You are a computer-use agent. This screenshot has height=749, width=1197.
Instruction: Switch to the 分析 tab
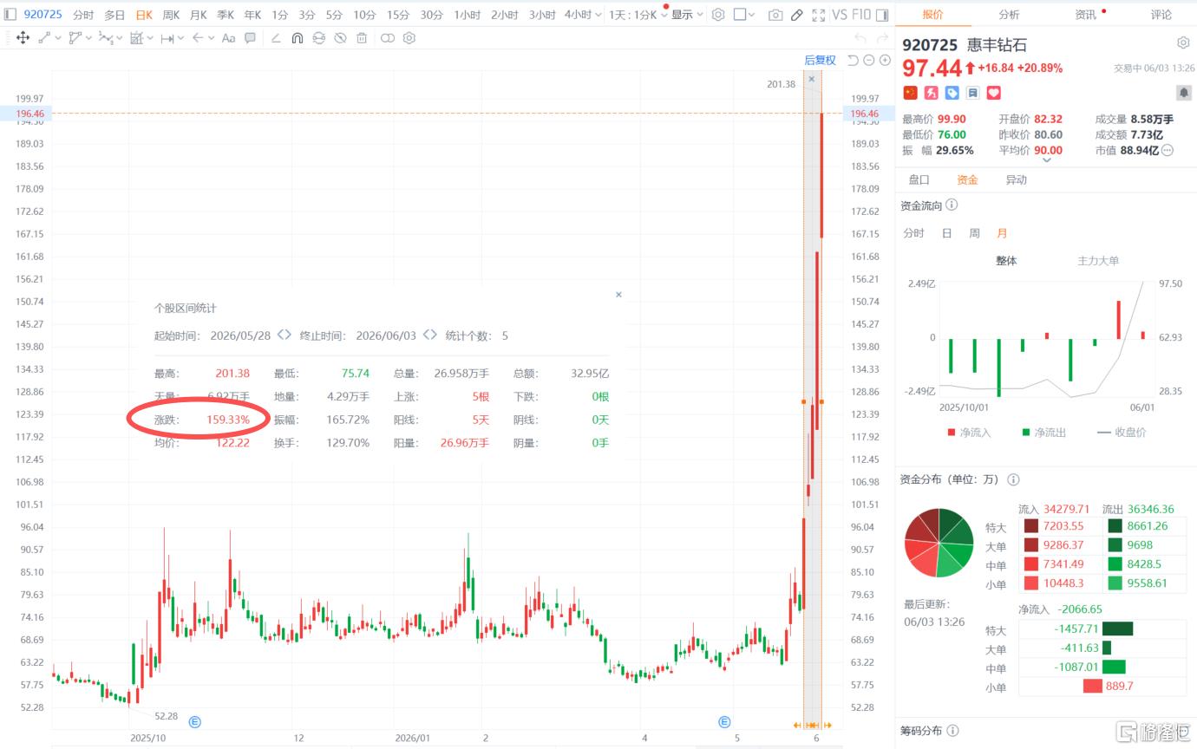point(1009,15)
